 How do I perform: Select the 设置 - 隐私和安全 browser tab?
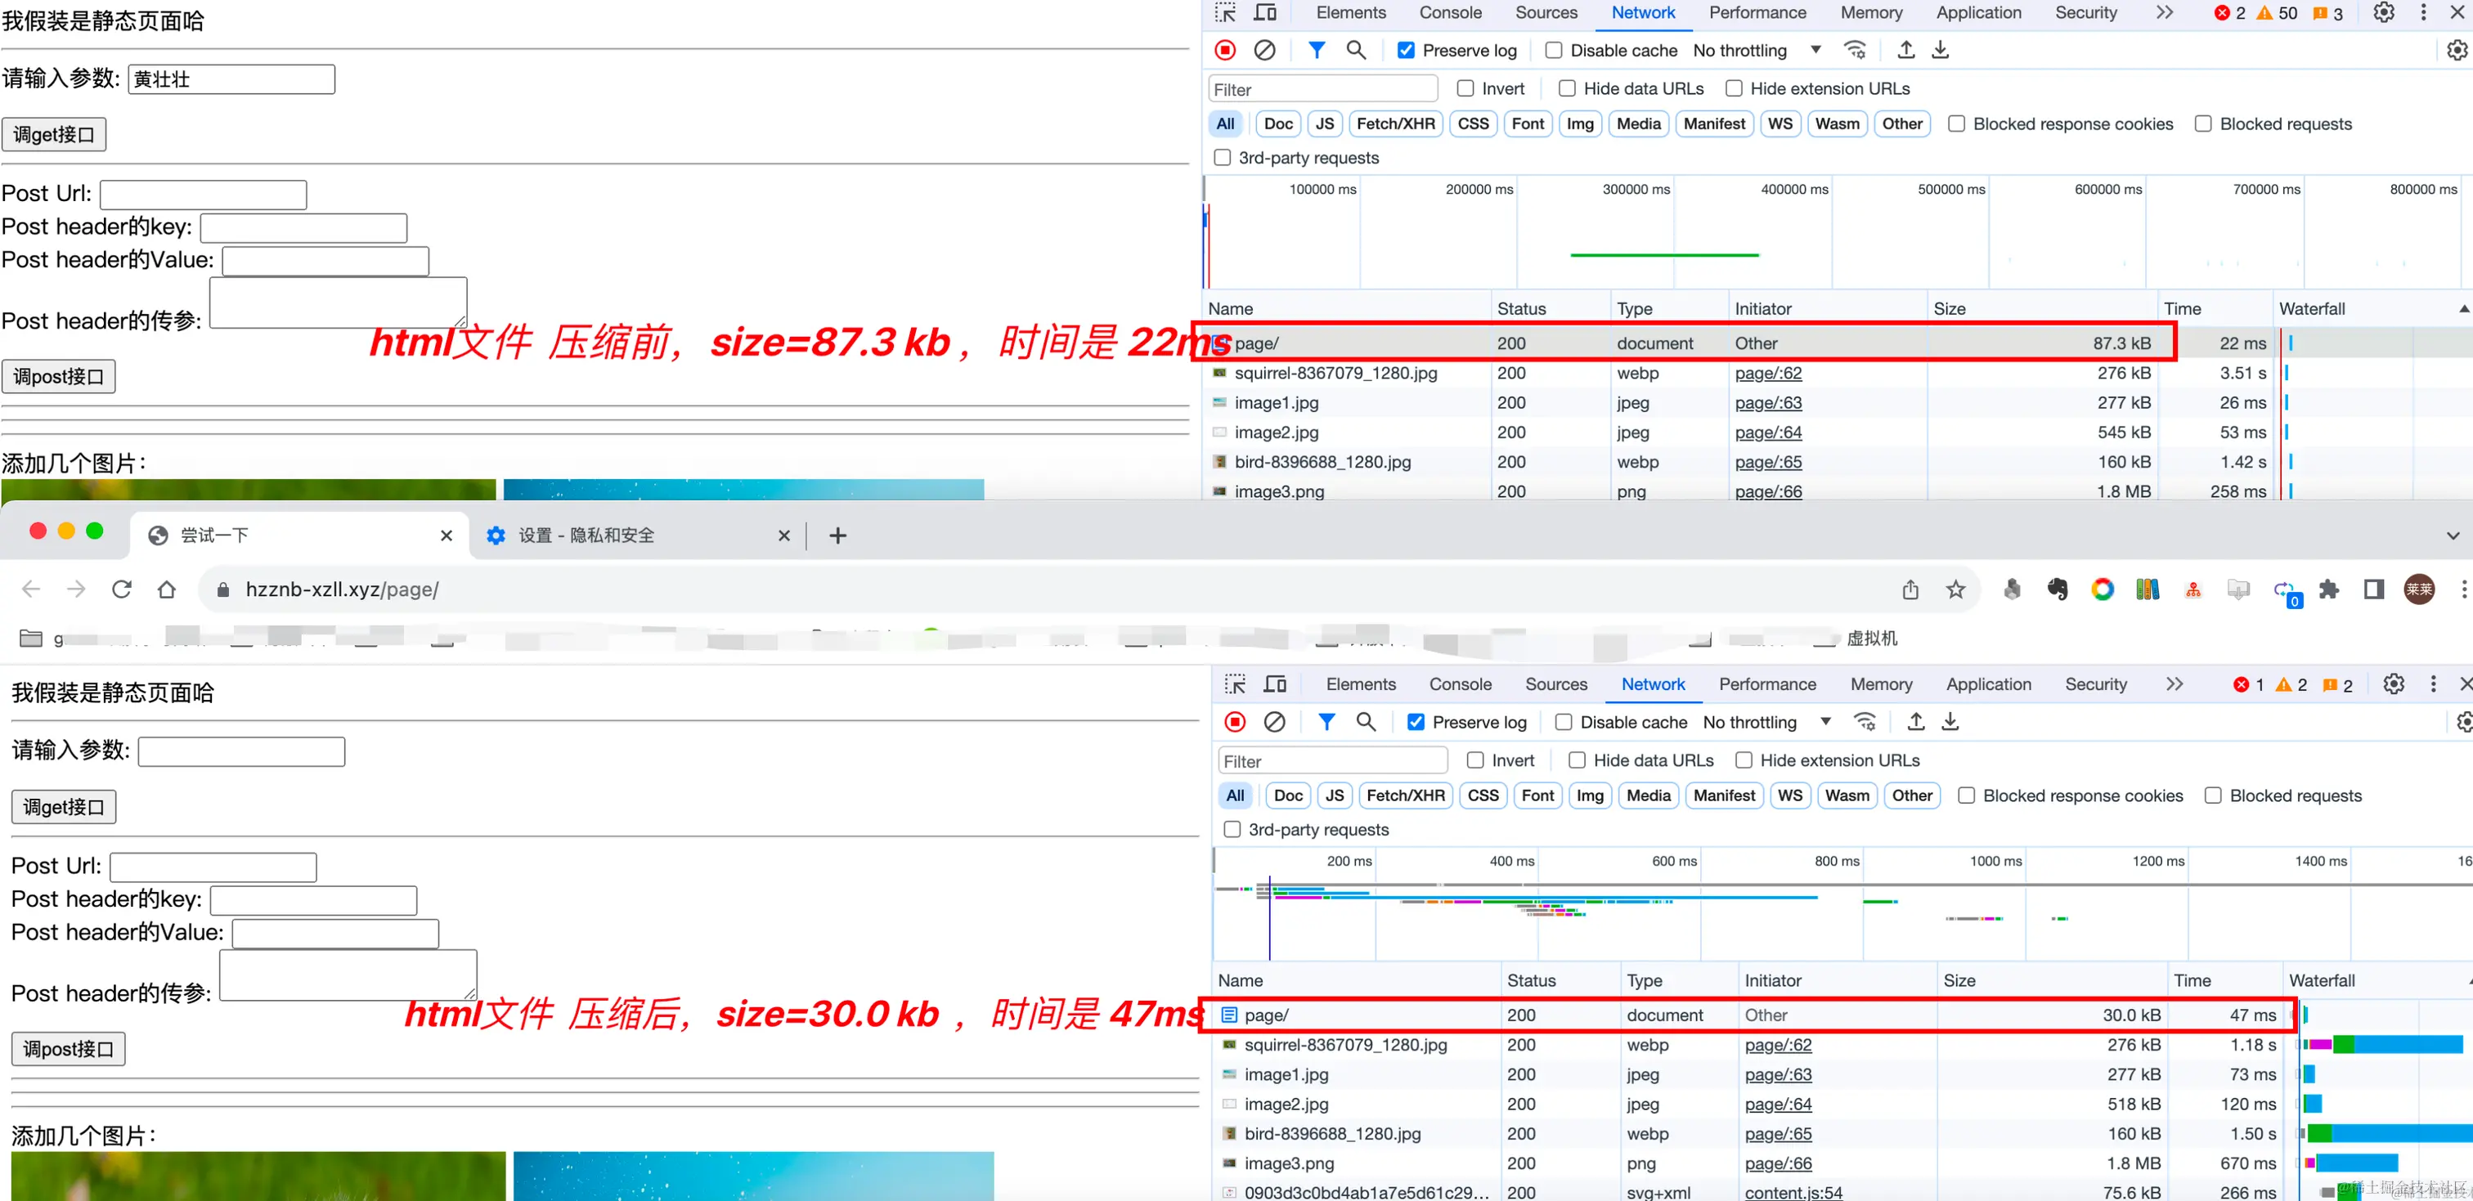(586, 536)
